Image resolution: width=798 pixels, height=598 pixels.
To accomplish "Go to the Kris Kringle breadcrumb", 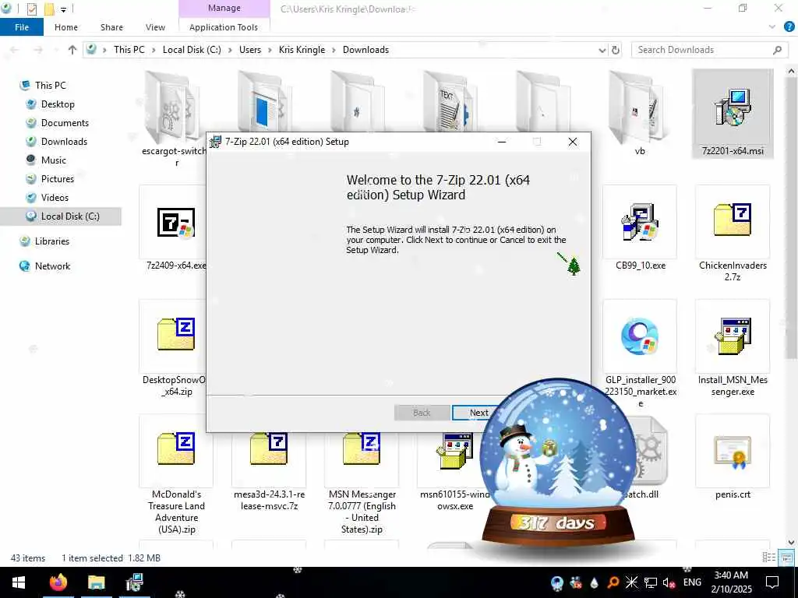I will [302, 50].
